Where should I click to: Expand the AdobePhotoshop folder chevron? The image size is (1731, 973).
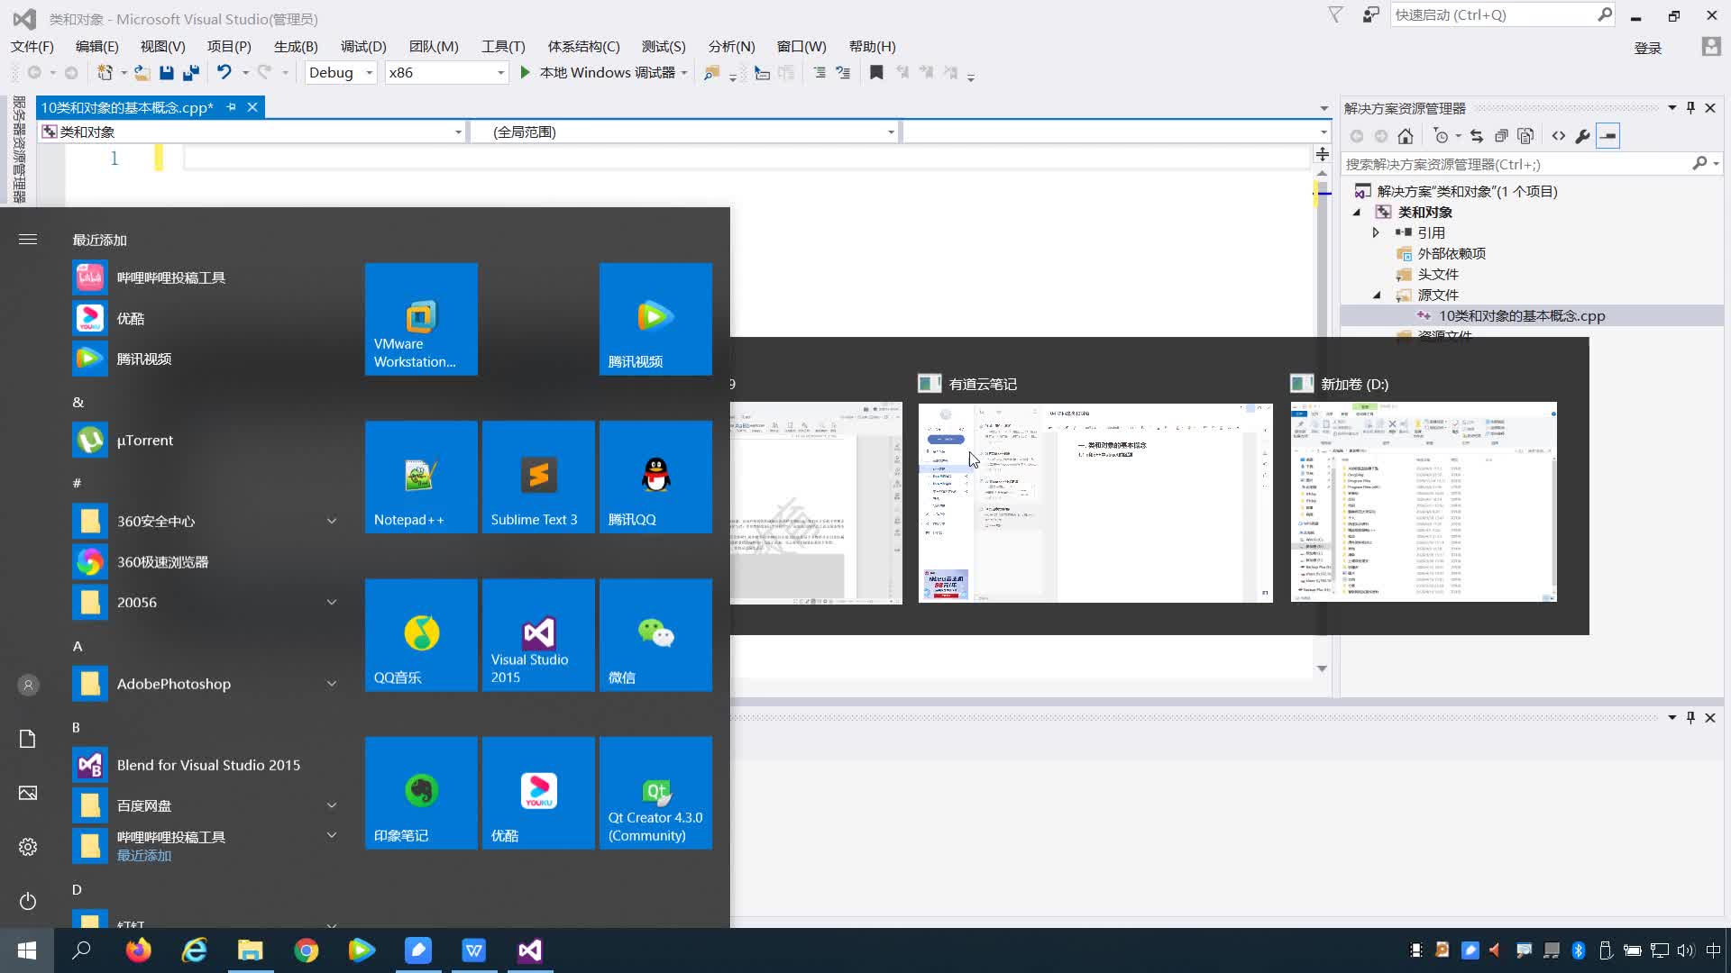tap(332, 684)
